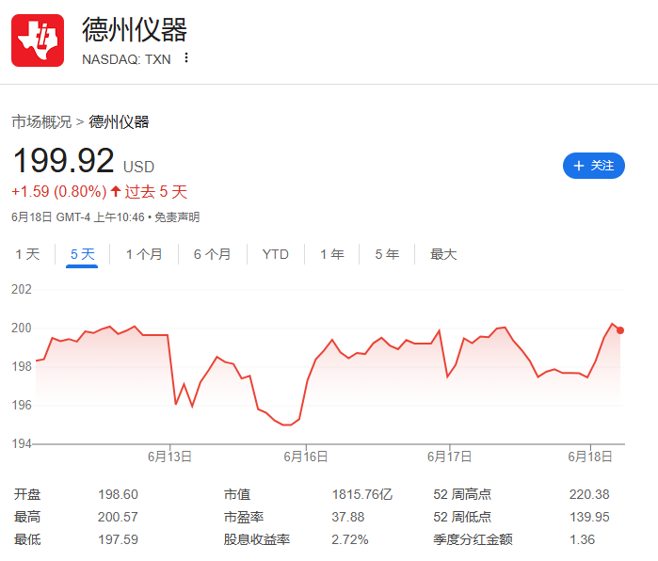Screen dimensions: 658x561
Task: Click the 202 y-axis label
Action: click(x=22, y=290)
